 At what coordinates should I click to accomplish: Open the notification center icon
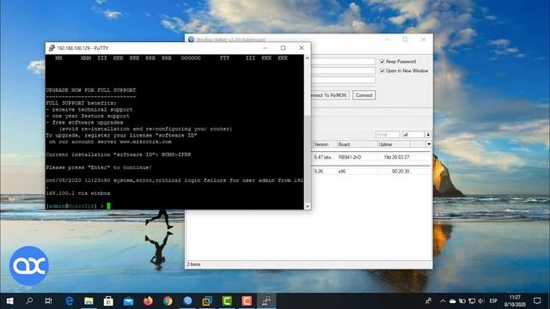(537, 300)
